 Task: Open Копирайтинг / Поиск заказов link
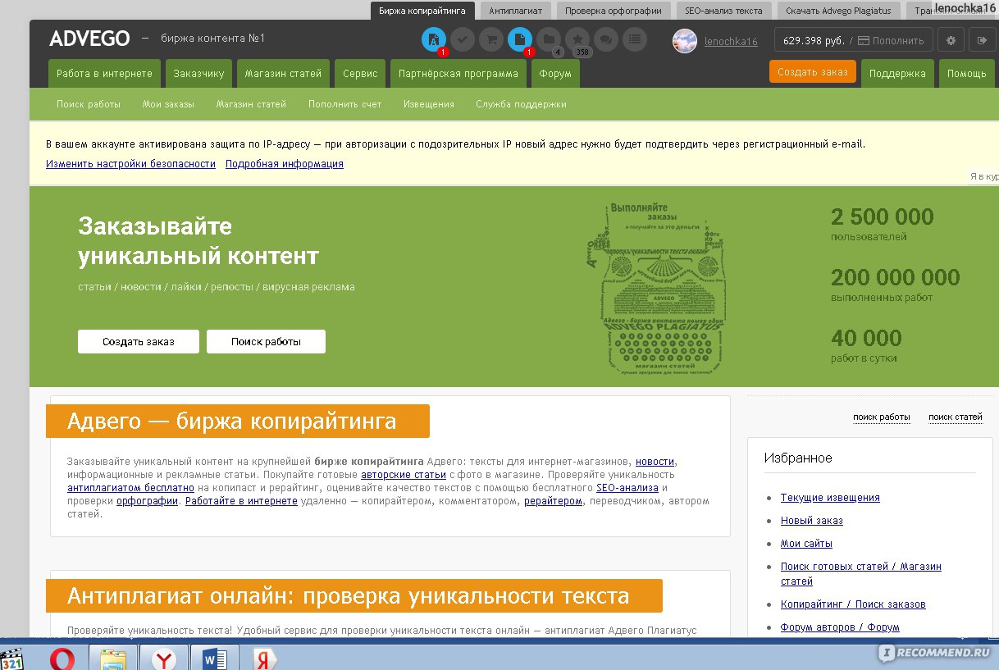pos(853,604)
